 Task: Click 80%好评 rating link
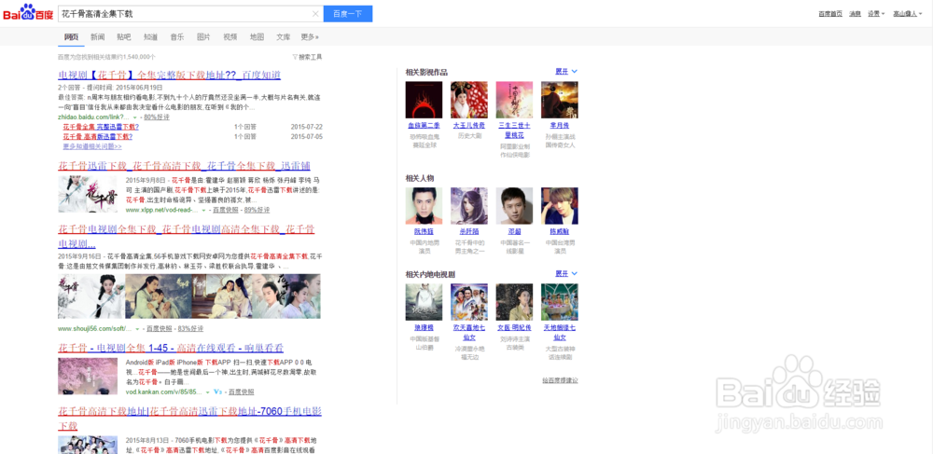pyautogui.click(x=157, y=117)
